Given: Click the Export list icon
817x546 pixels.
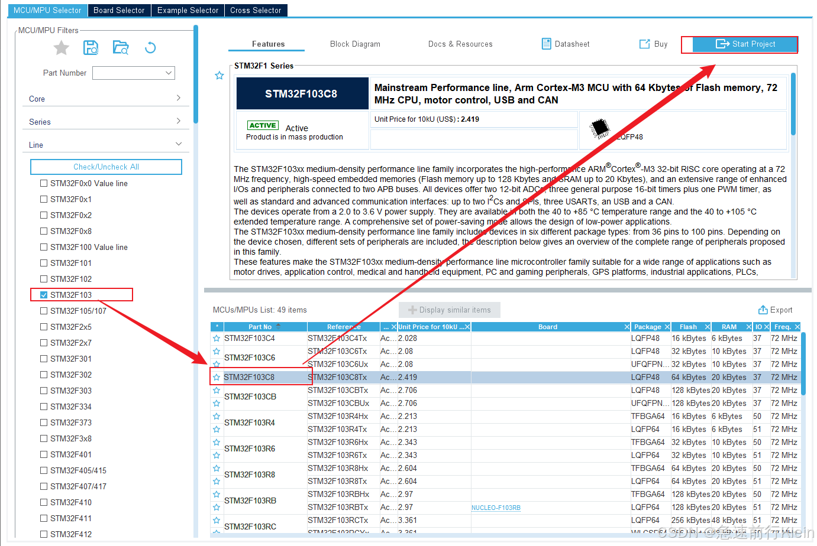Looking at the screenshot, I should click(x=763, y=310).
